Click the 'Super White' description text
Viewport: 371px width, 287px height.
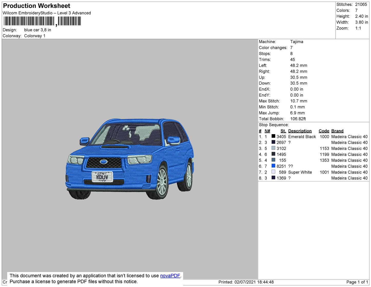point(300,172)
